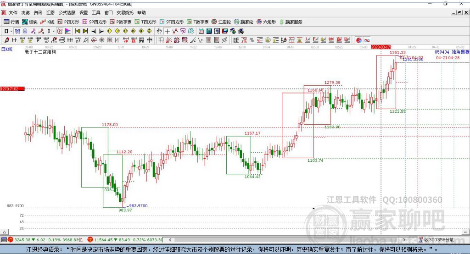
Task: Open the 资讯 menu
Action: tap(38, 12)
